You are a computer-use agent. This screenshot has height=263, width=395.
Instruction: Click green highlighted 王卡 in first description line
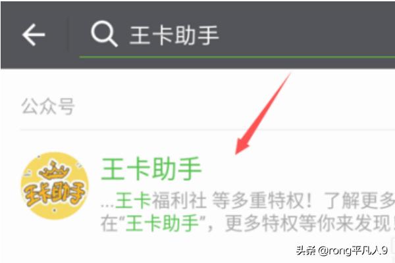[133, 201]
